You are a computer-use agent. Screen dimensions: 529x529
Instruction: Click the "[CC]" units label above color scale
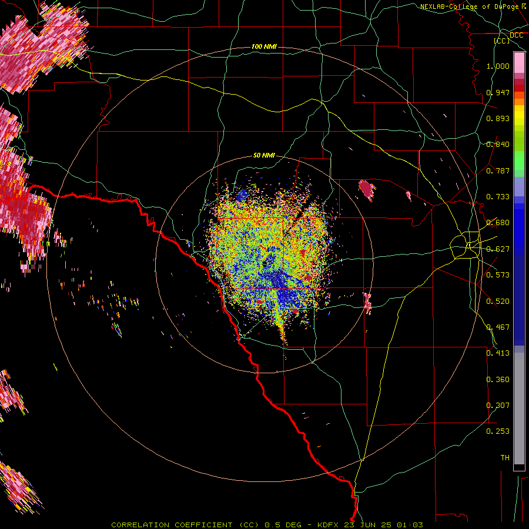(502, 41)
